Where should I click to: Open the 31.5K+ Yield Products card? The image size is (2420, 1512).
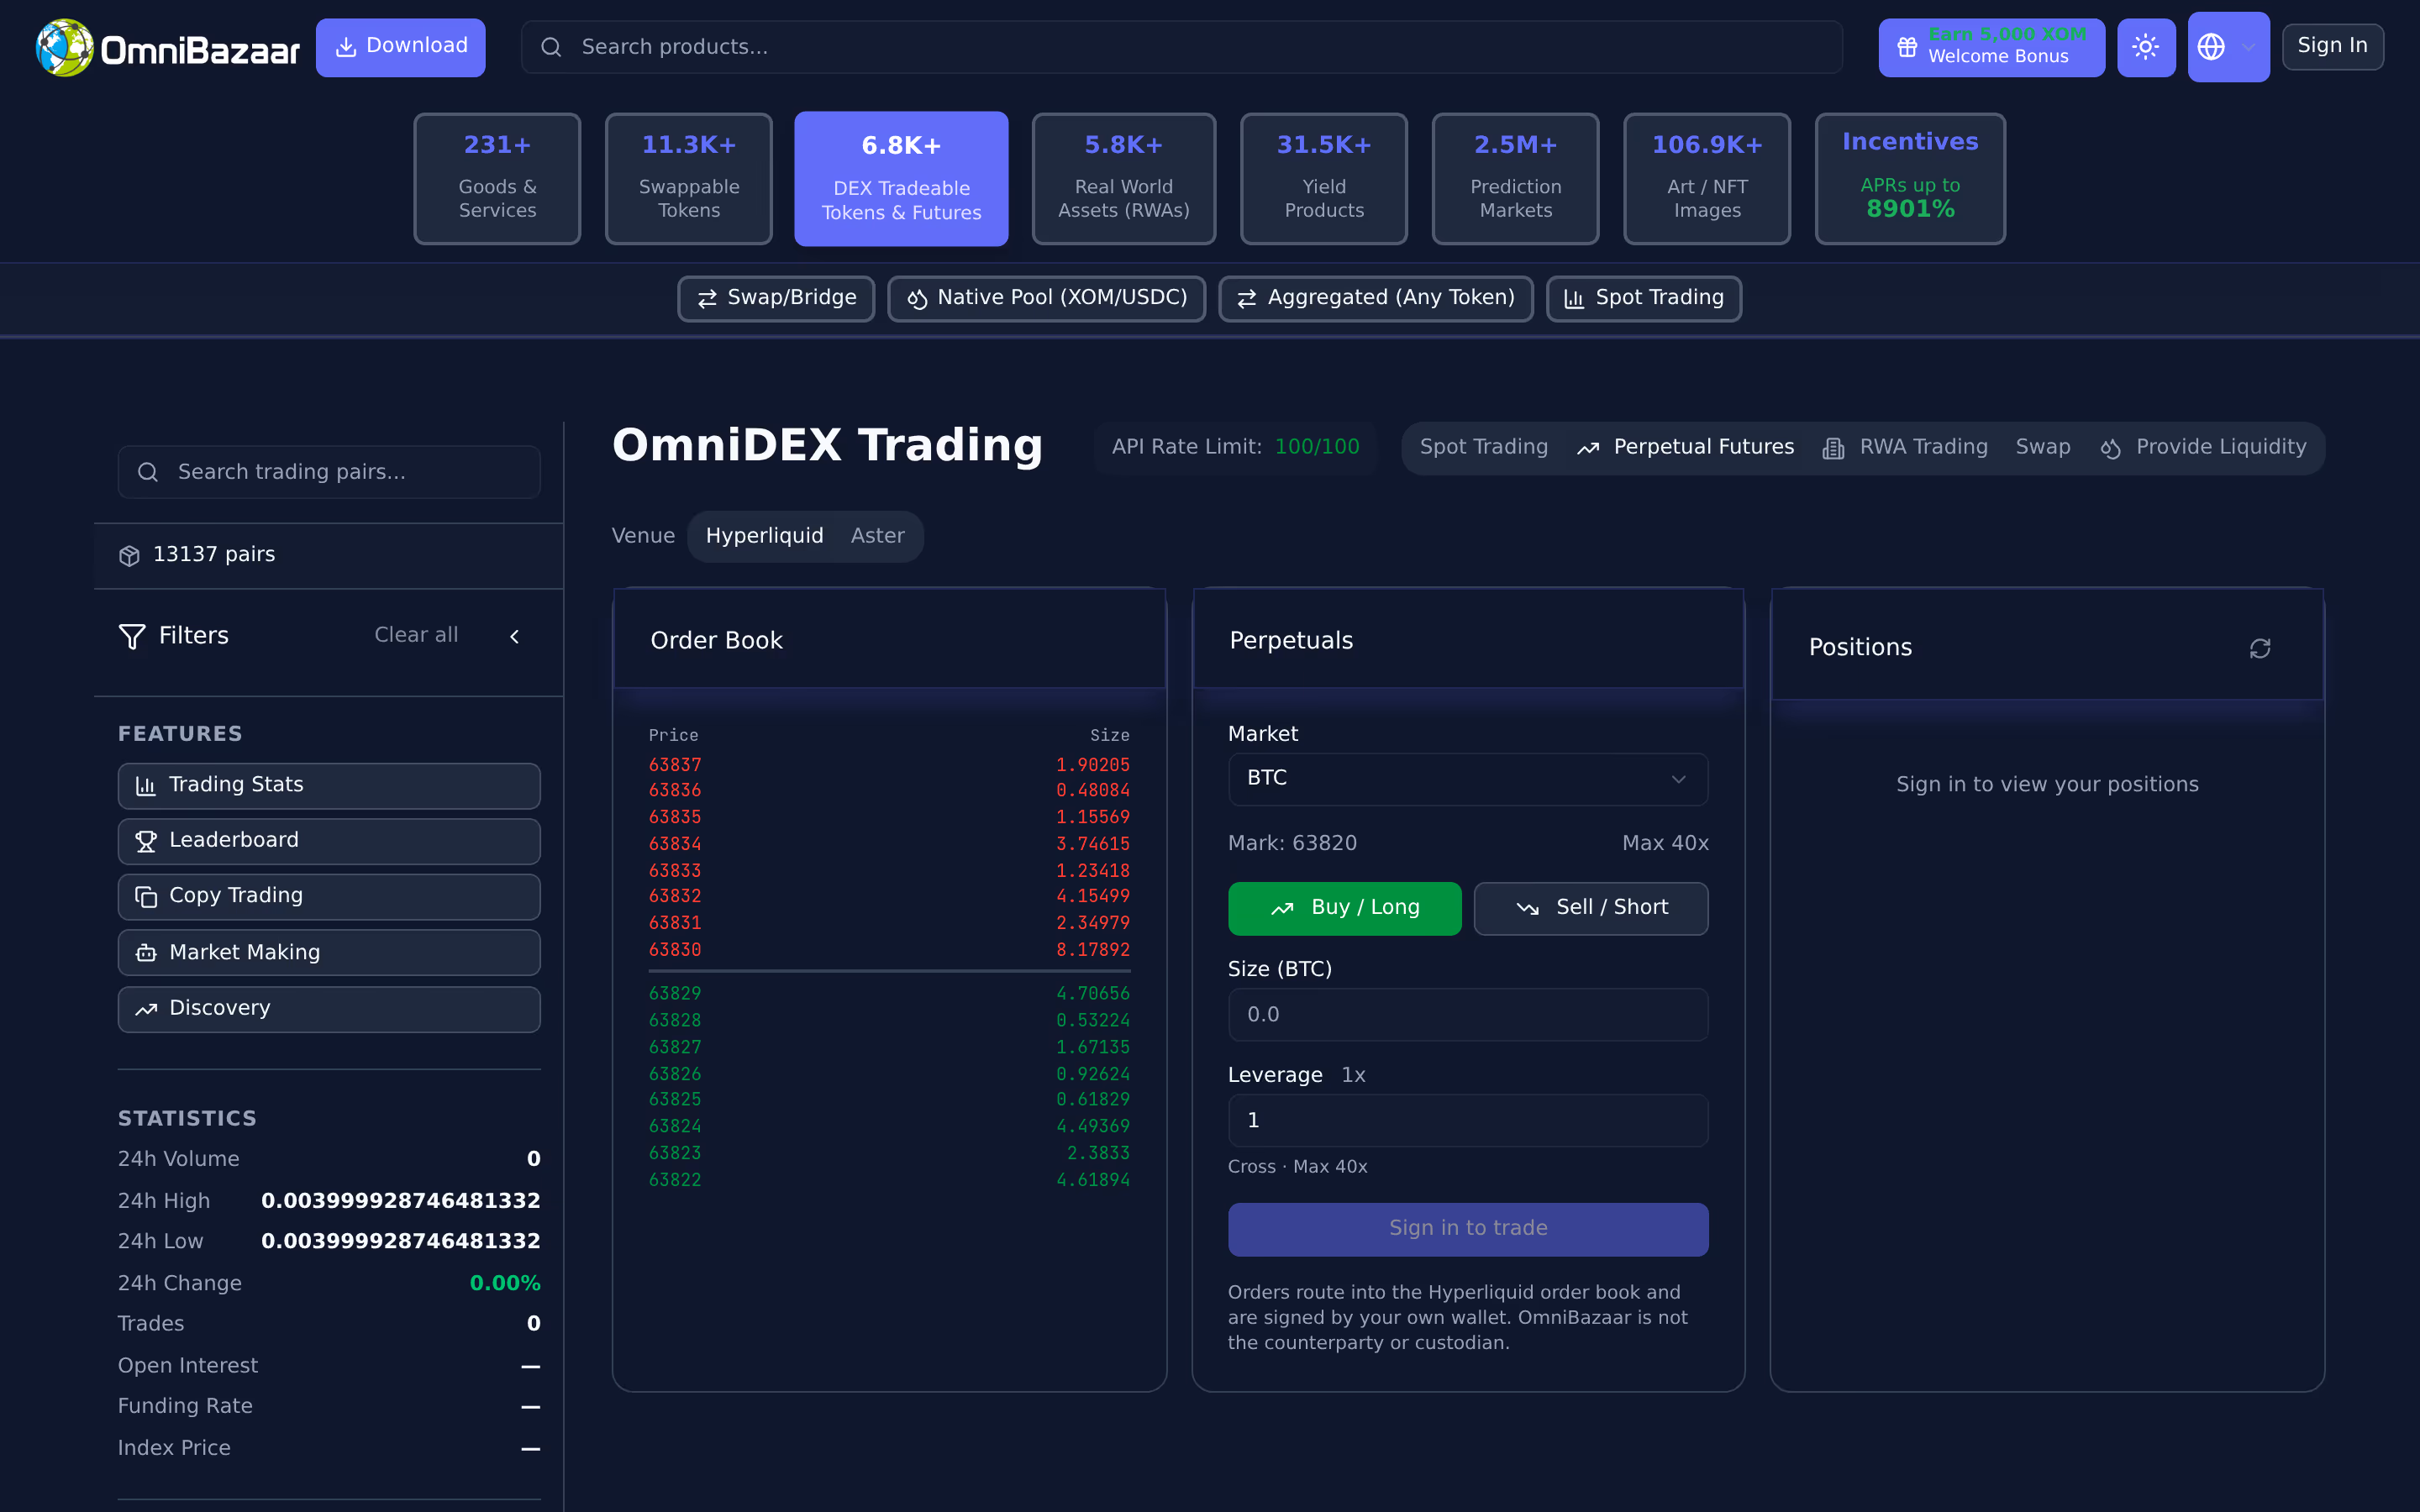pos(1324,178)
